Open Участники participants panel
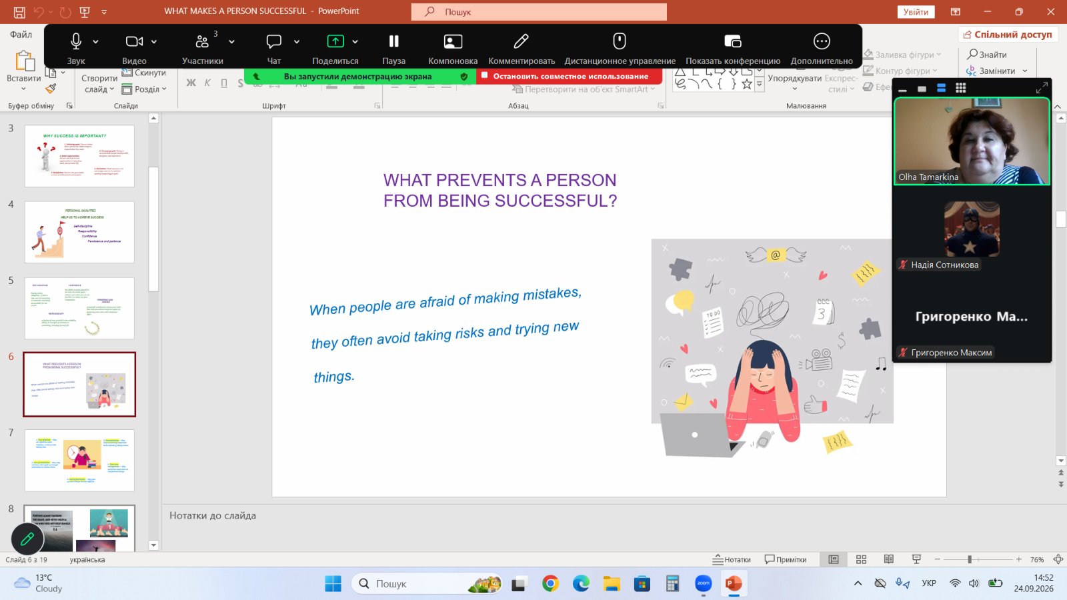Screen dimensions: 1067x600 [x=202, y=41]
